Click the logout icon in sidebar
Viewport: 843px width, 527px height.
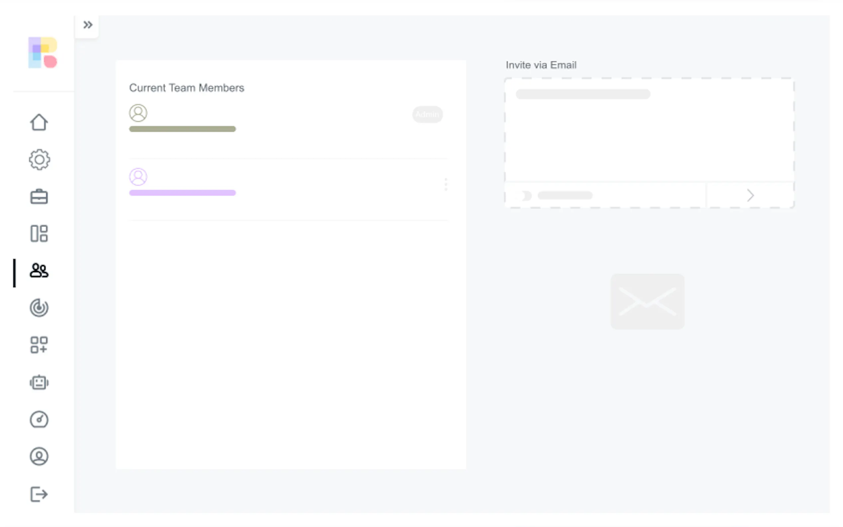click(x=39, y=494)
